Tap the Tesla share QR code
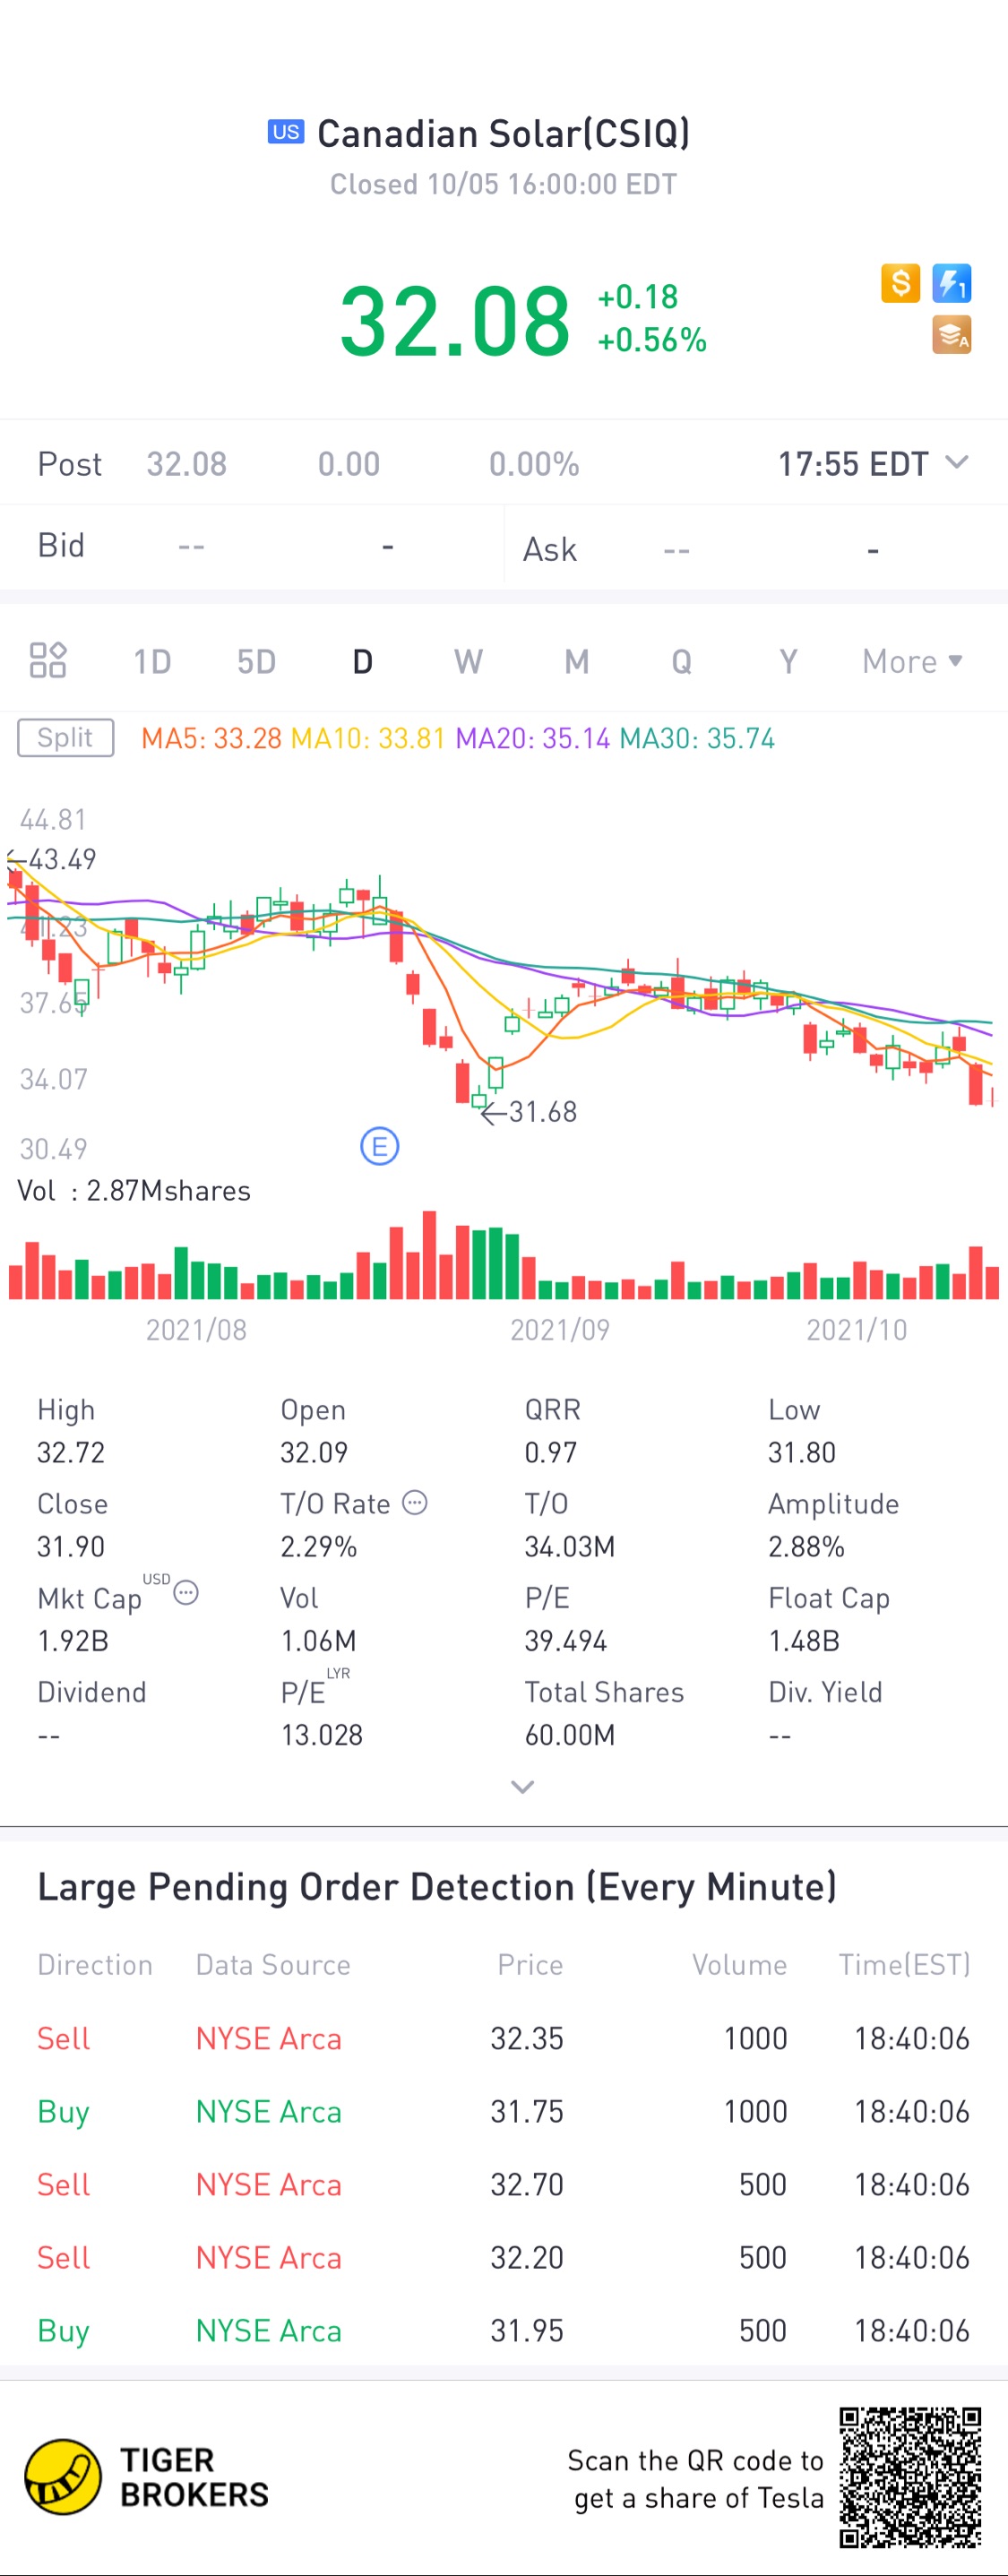Viewport: 1008px width, 2576px height. (910, 2476)
